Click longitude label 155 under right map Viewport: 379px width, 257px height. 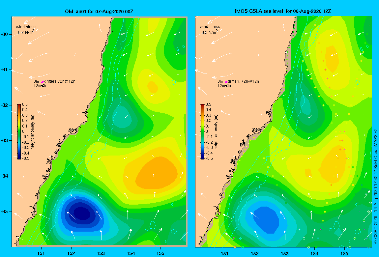(344, 254)
